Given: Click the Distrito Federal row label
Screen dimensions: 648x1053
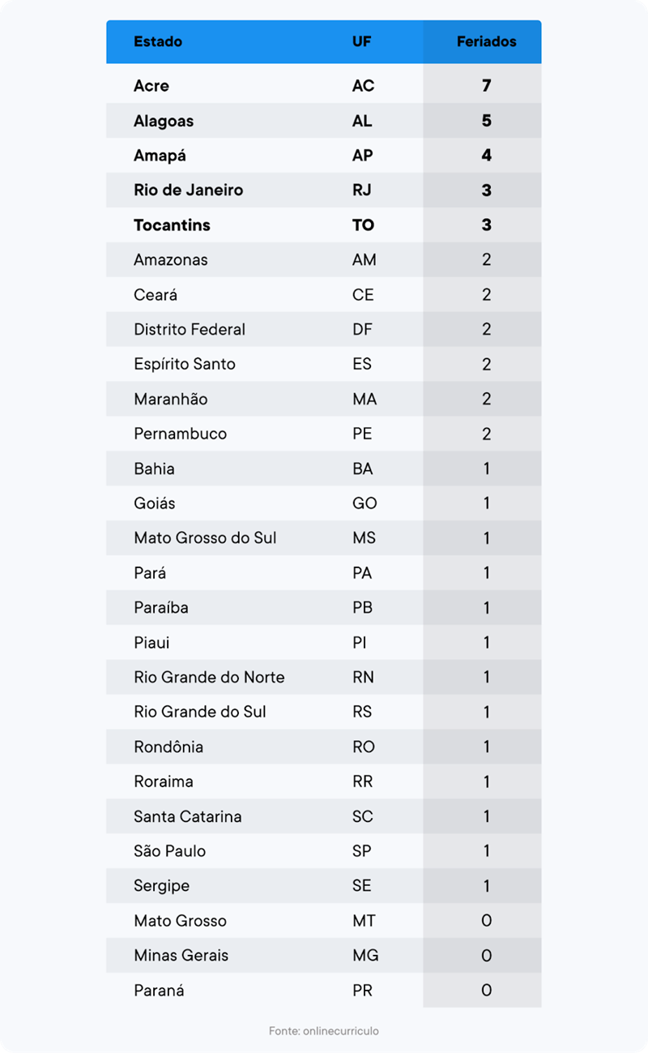Looking at the screenshot, I should point(190,330).
